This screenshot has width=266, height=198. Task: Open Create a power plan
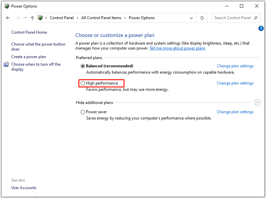(x=29, y=57)
